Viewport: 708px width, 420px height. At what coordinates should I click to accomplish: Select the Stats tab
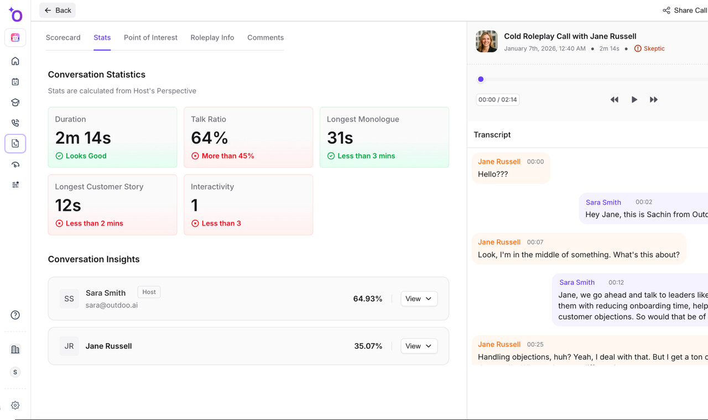click(x=102, y=38)
